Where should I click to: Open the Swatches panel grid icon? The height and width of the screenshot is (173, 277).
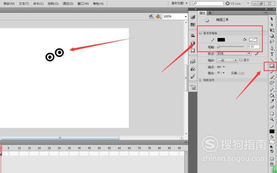(x=193, y=25)
